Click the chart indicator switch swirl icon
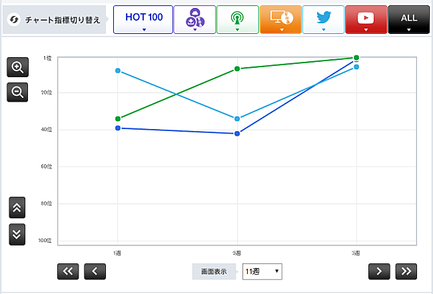 [x=13, y=20]
